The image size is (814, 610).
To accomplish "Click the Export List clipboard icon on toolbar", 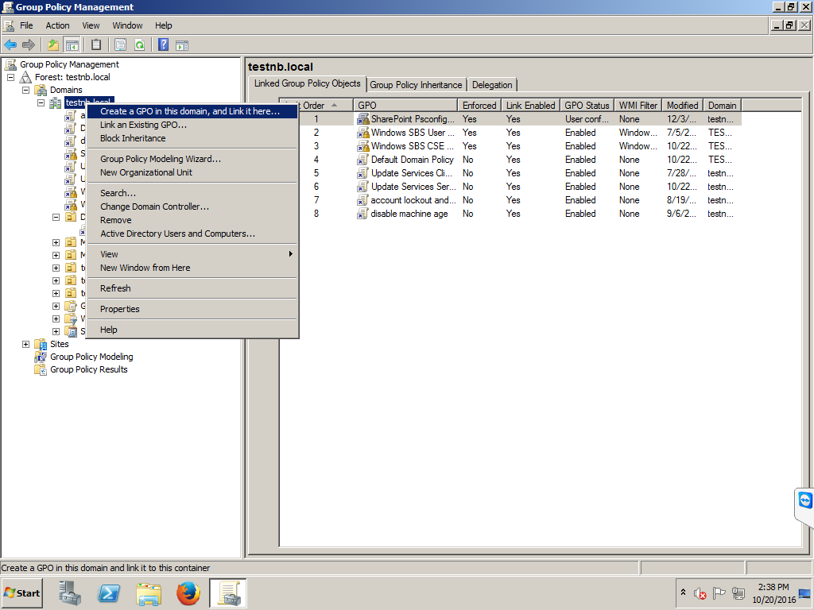I will (x=95, y=45).
